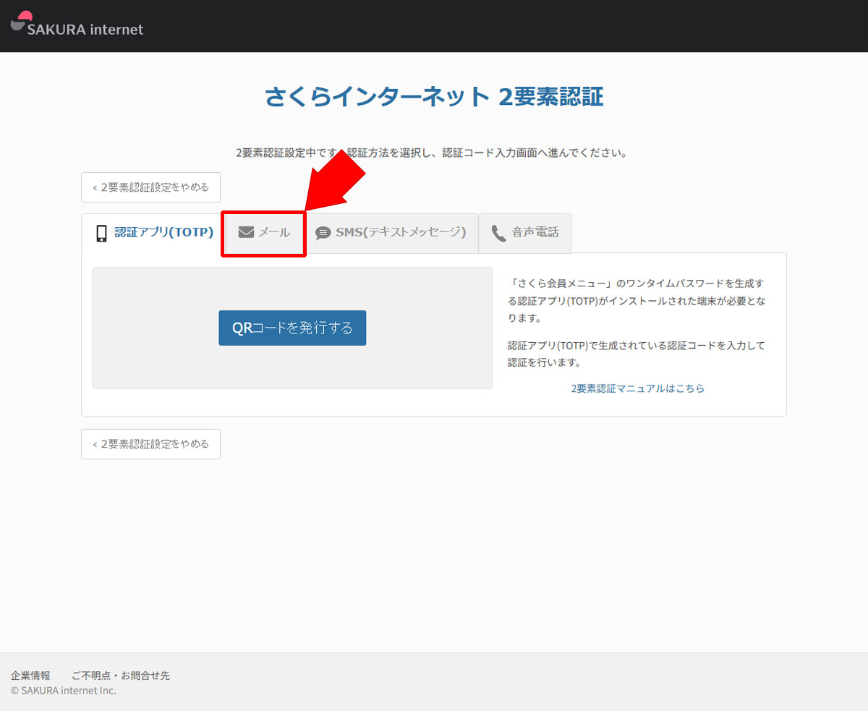Click the envelope icon on メール tab

(246, 233)
